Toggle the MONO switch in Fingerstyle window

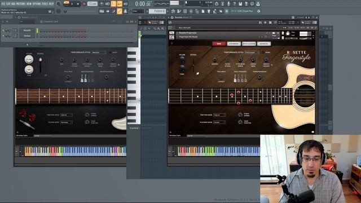263,52
